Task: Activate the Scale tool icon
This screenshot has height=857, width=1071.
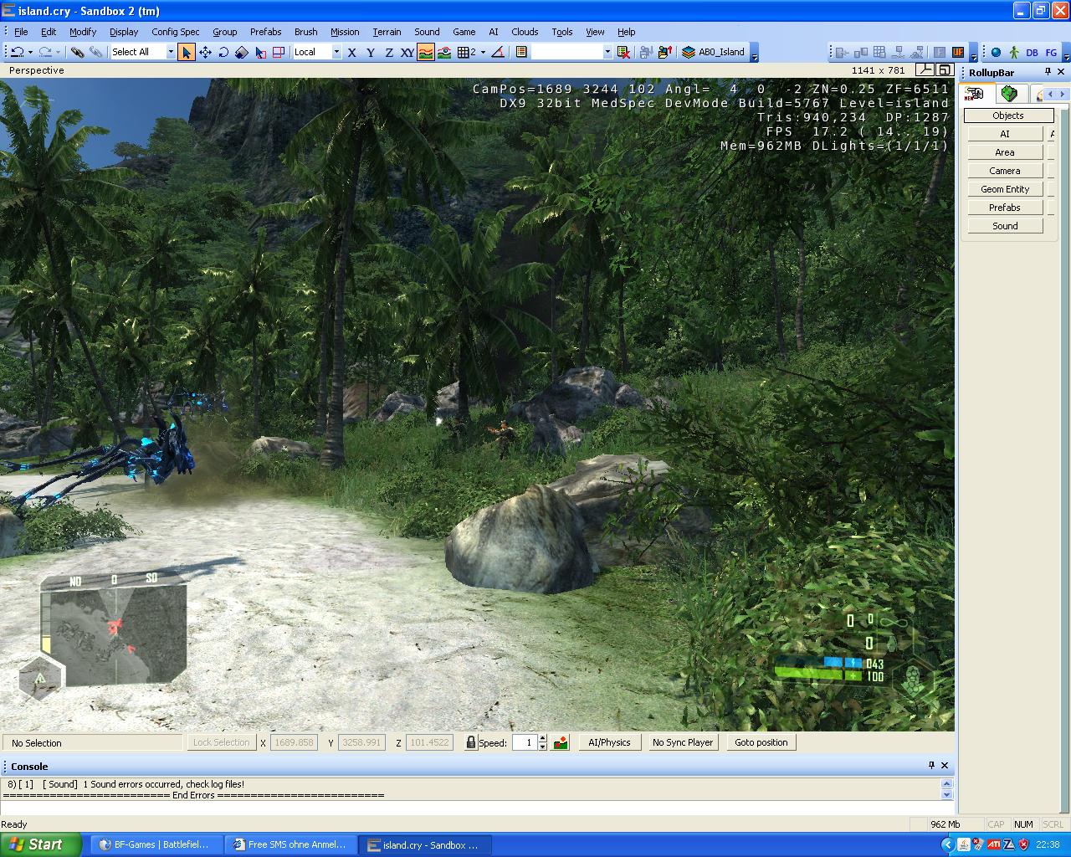Action: click(242, 52)
